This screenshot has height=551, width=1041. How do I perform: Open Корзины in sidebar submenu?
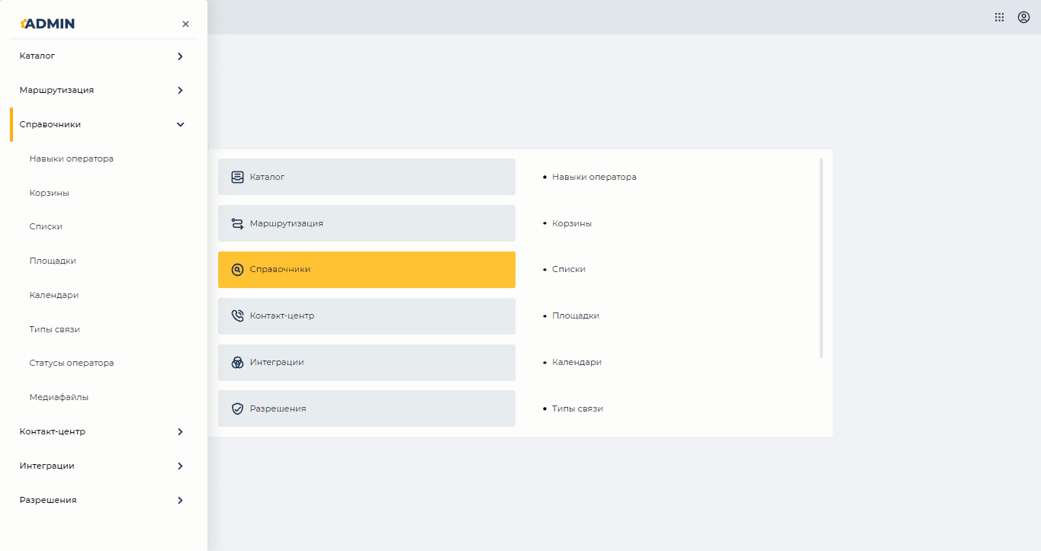(50, 193)
